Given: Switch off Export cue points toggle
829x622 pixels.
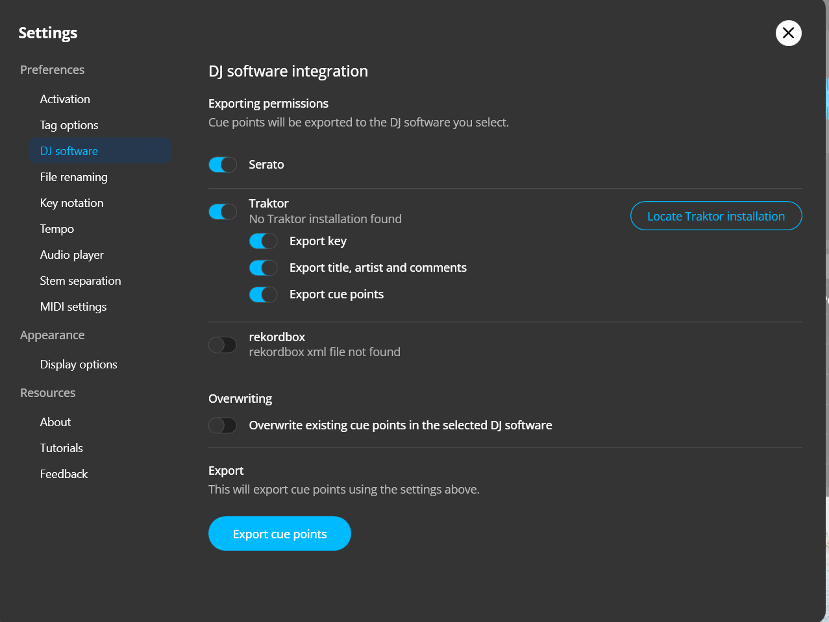Looking at the screenshot, I should [263, 294].
